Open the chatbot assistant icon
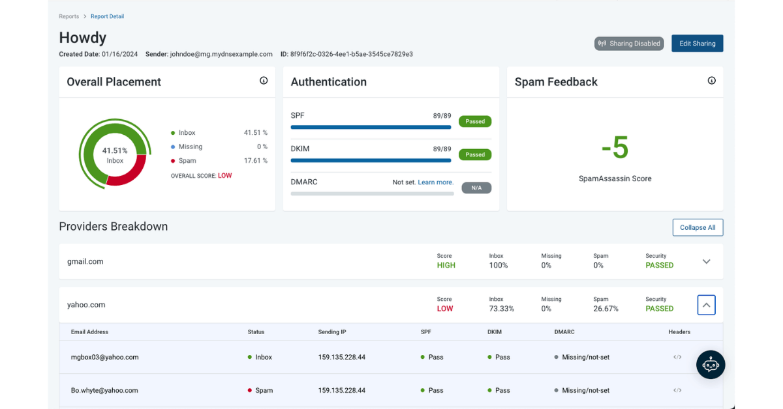This screenshot has width=783, height=409. [711, 365]
